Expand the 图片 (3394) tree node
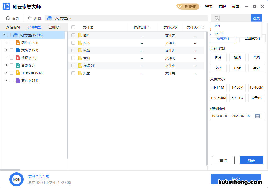268x188 pixels. pos(6,43)
